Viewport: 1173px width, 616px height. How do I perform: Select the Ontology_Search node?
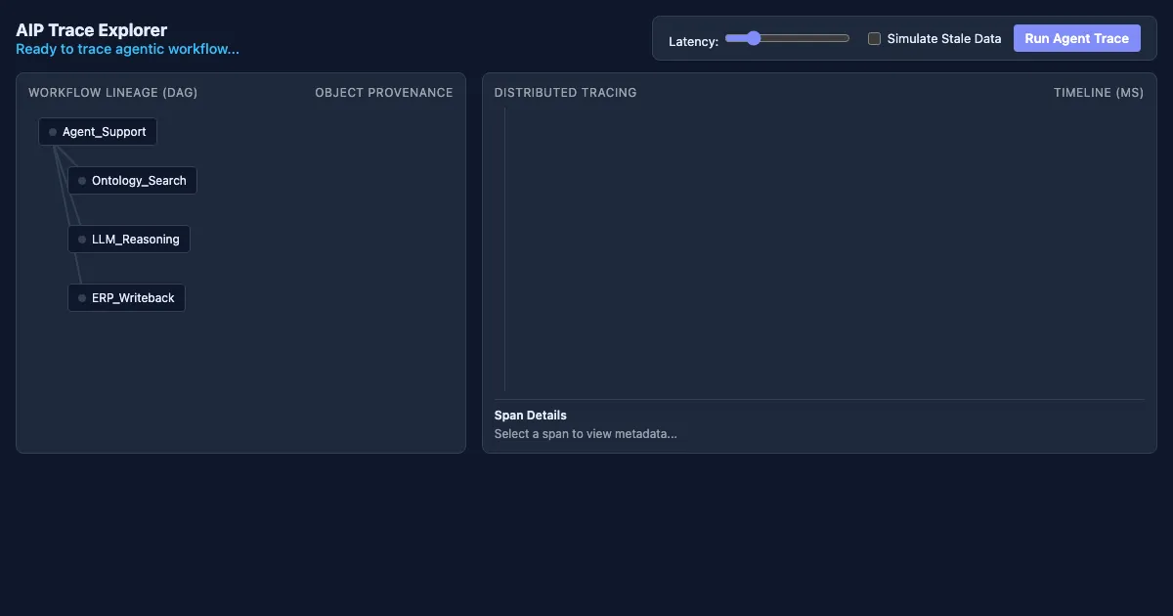coord(132,181)
